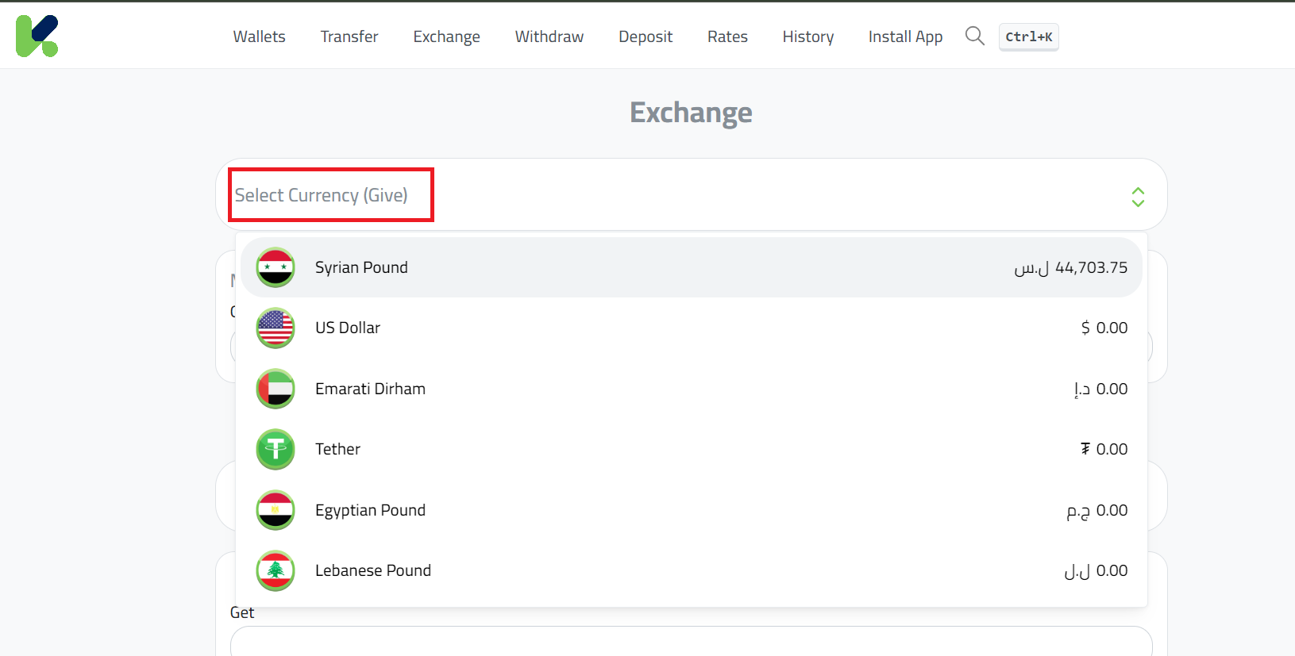The width and height of the screenshot is (1295, 656).
Task: Open the search magnifier icon
Action: point(974,36)
